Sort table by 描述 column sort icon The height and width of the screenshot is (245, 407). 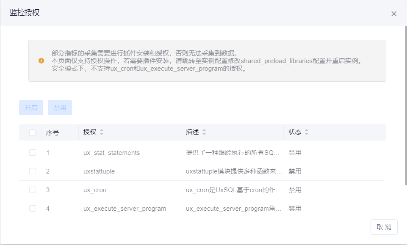[x=204, y=132]
